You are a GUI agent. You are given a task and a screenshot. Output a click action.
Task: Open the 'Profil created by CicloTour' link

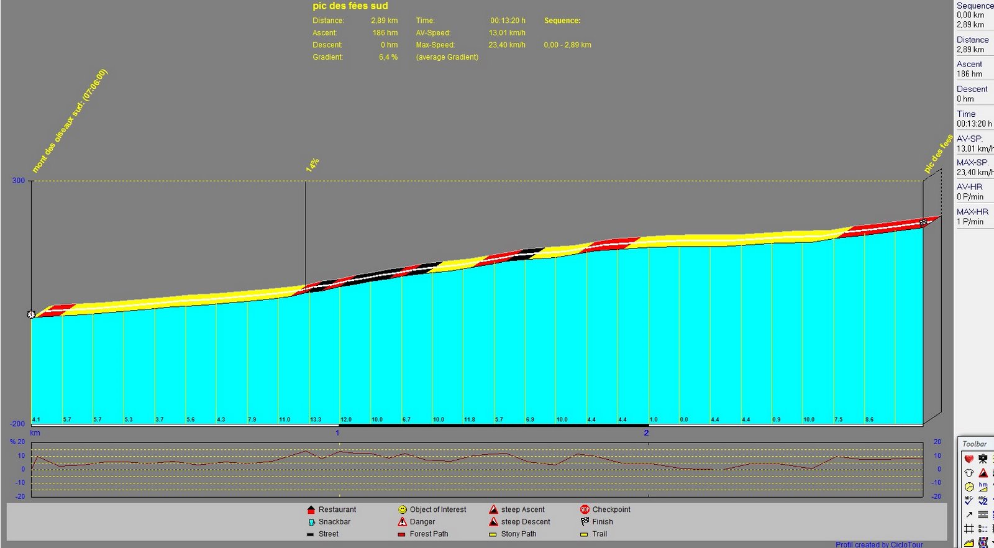click(879, 544)
